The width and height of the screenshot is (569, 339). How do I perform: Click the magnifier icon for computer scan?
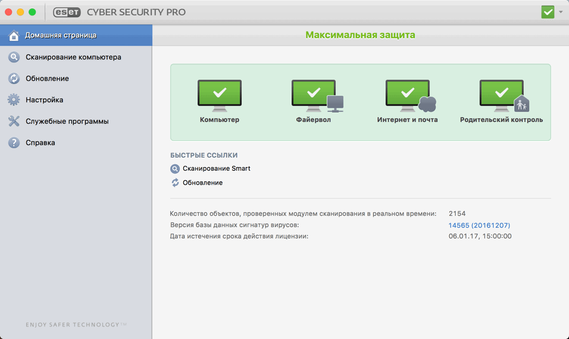tap(14, 57)
